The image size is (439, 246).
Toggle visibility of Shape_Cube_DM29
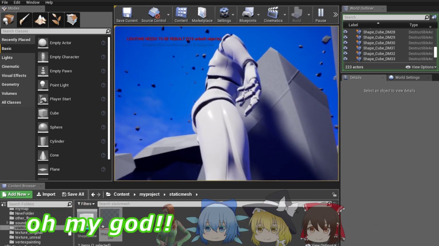(345, 37)
